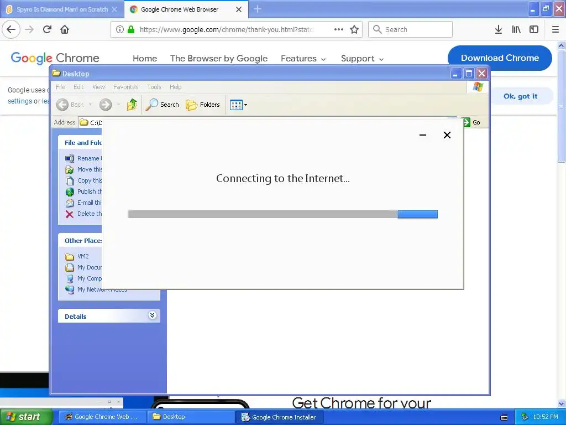Expand the Features dropdown menu
Viewport: 566px width, 425px height.
click(x=303, y=59)
